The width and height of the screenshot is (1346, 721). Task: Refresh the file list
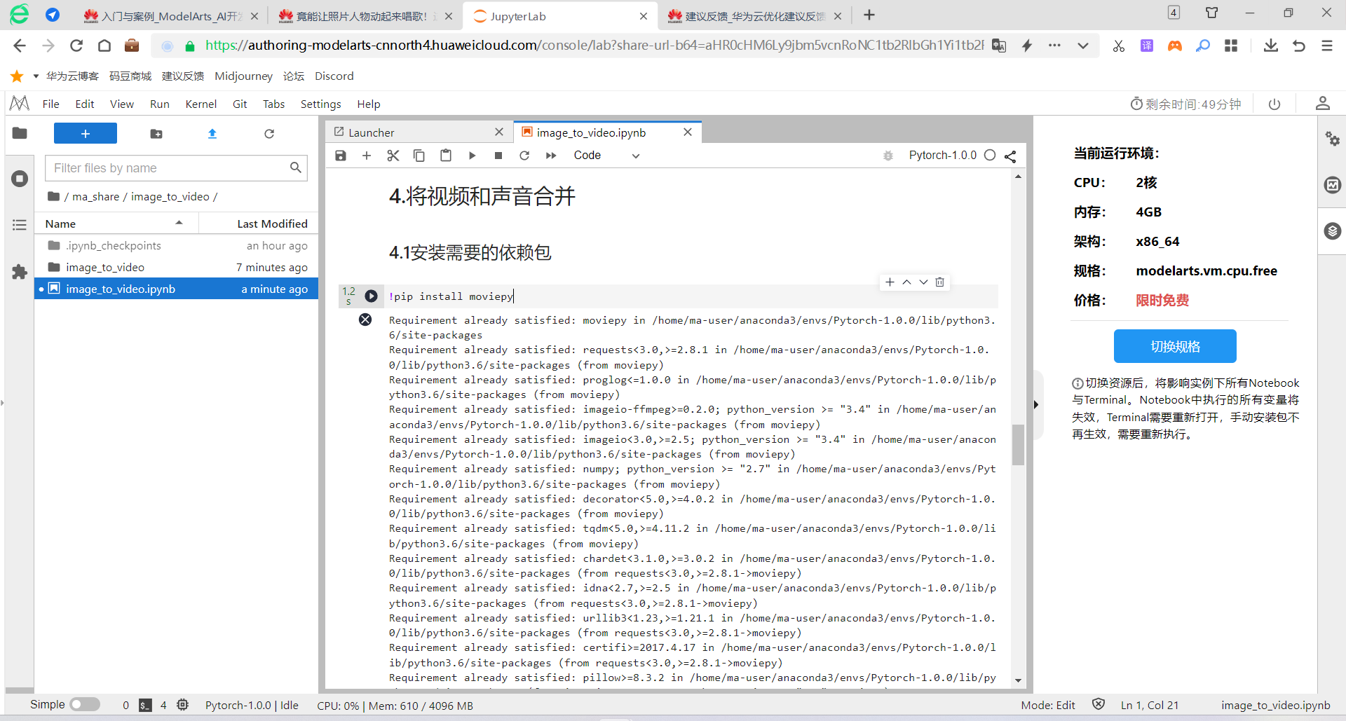click(x=269, y=134)
